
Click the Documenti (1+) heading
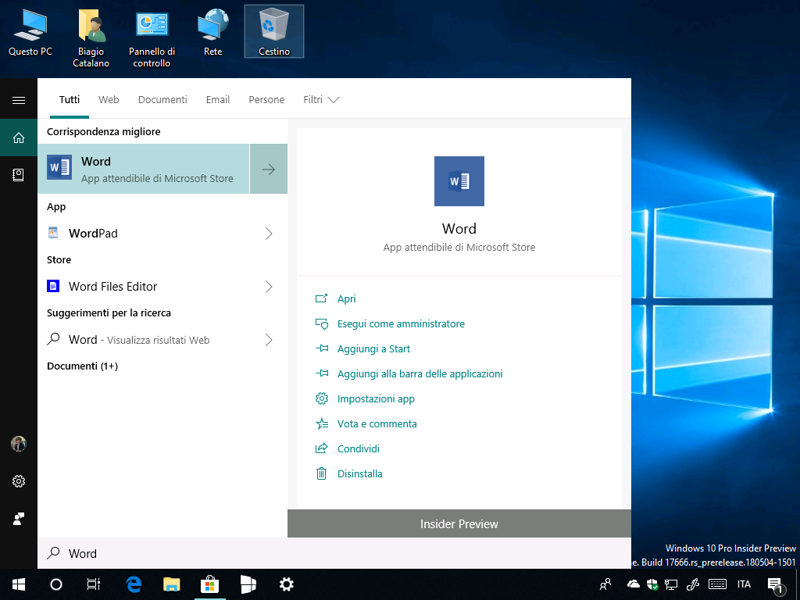coord(82,366)
